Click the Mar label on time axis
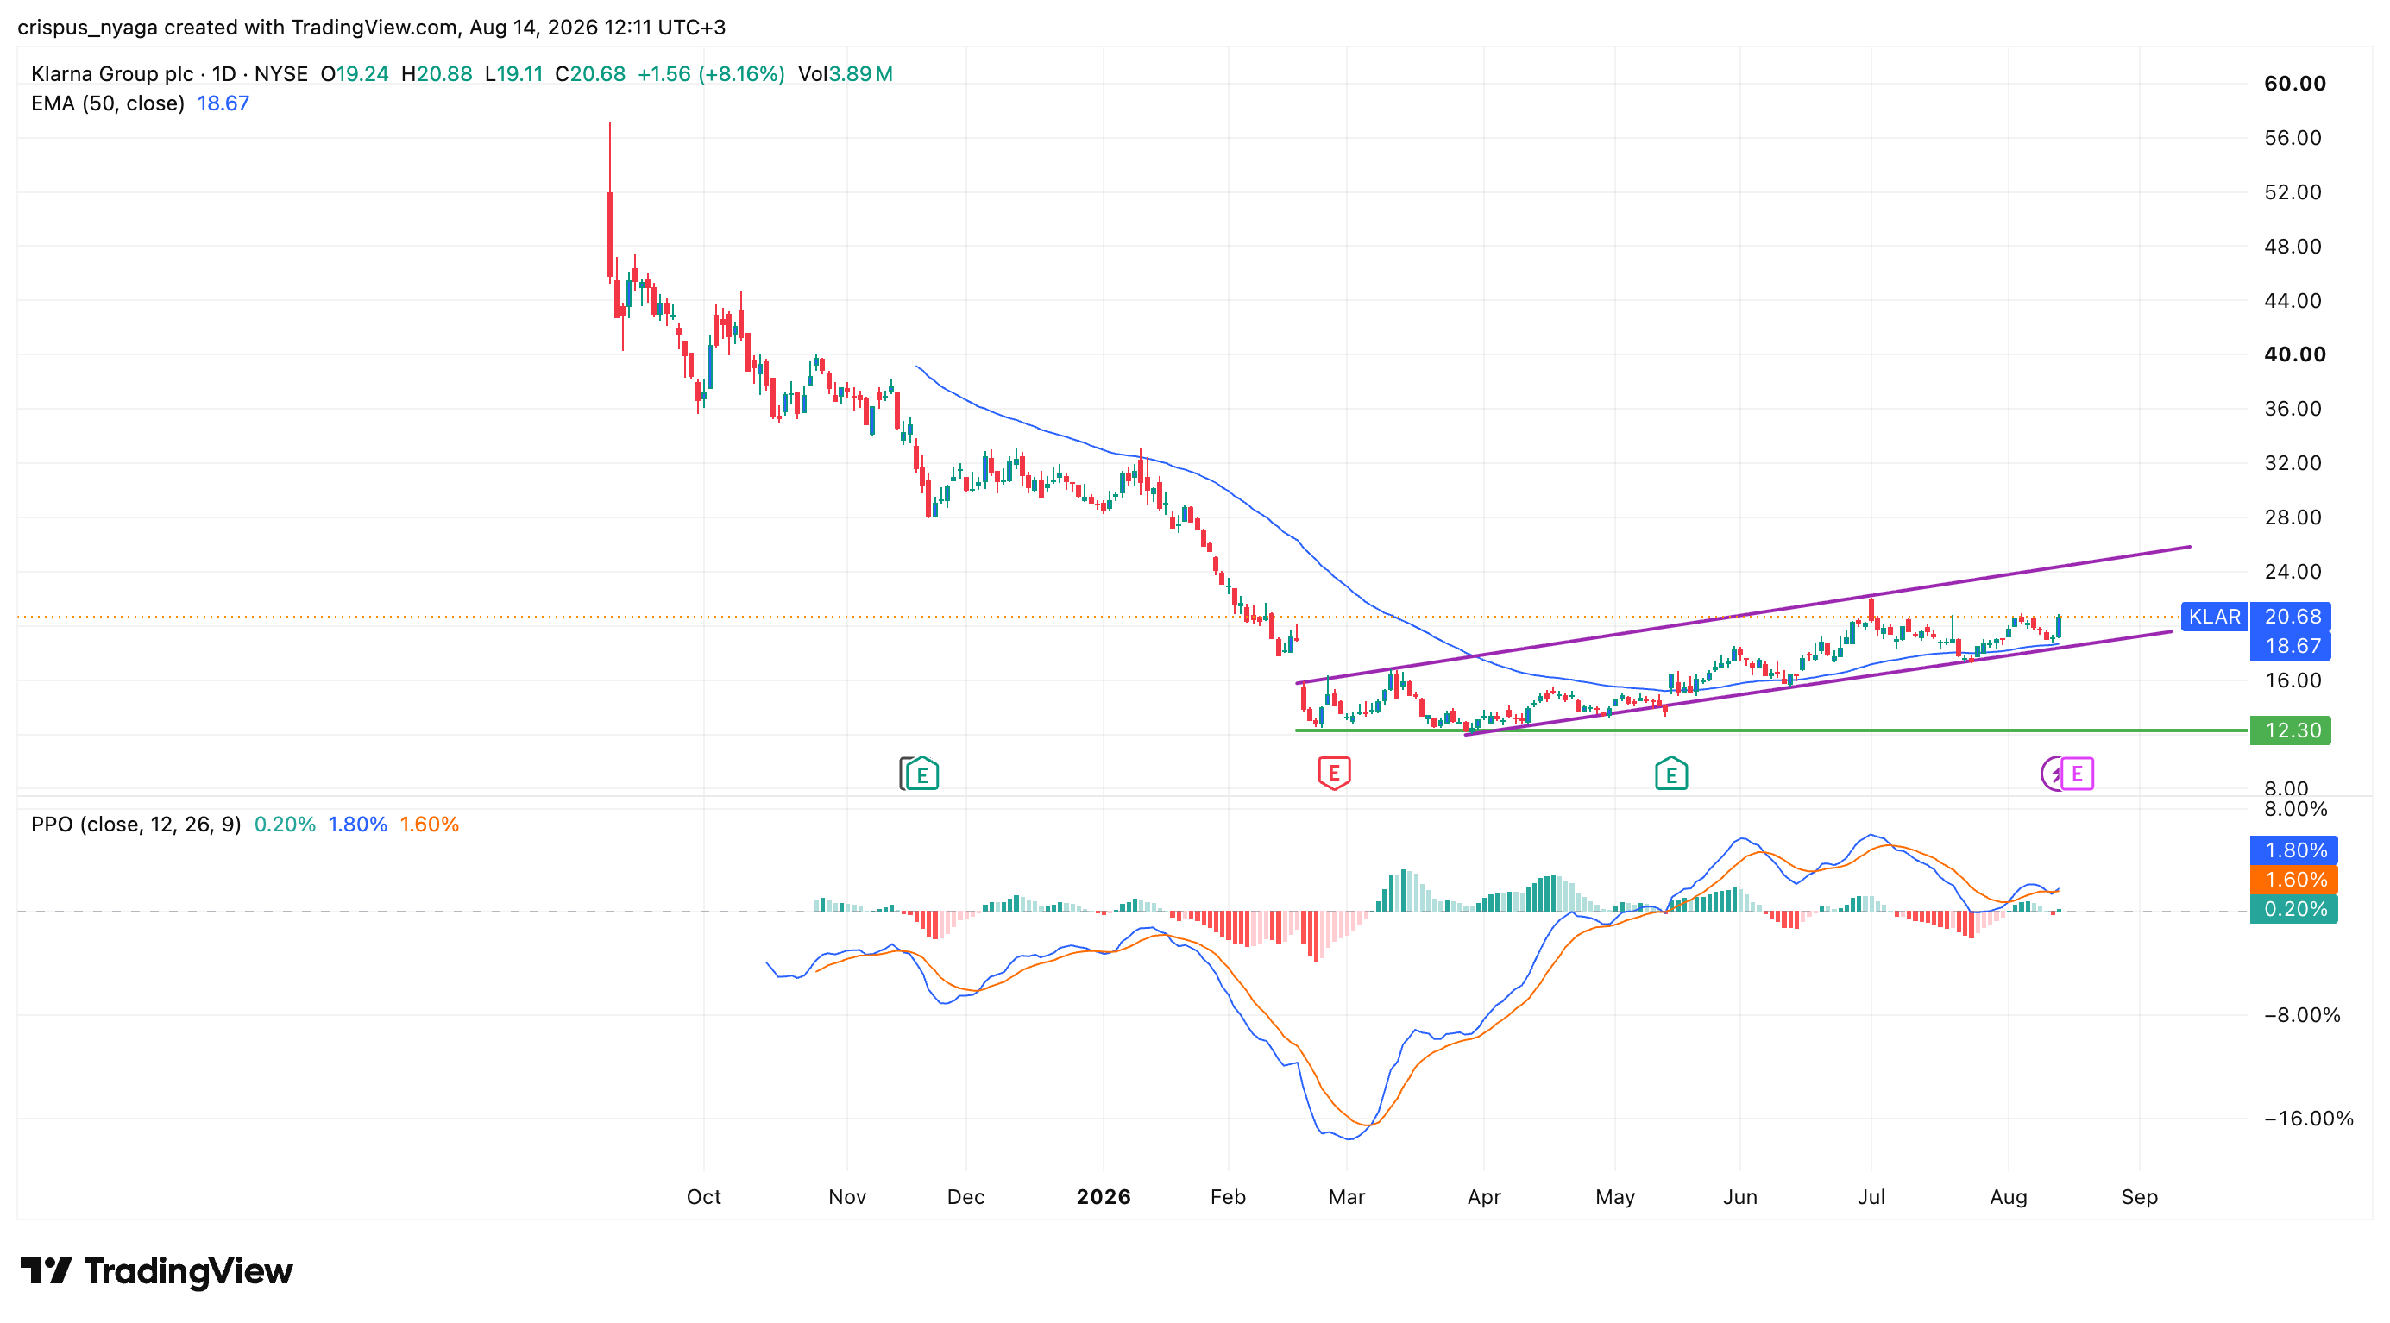The height and width of the screenshot is (1323, 2390). (1346, 1197)
